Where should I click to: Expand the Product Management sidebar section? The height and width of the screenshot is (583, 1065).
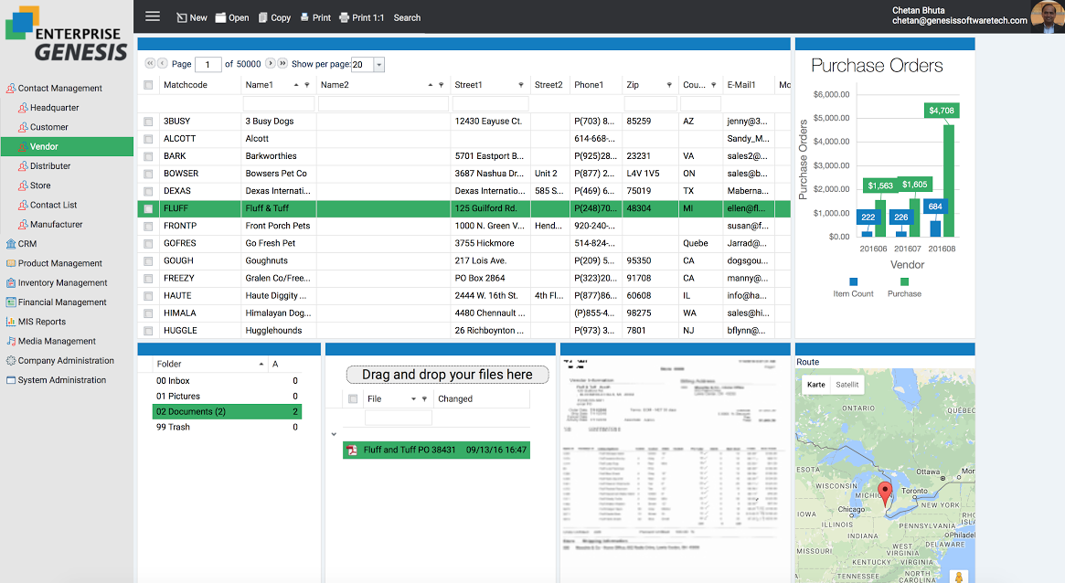pos(59,263)
